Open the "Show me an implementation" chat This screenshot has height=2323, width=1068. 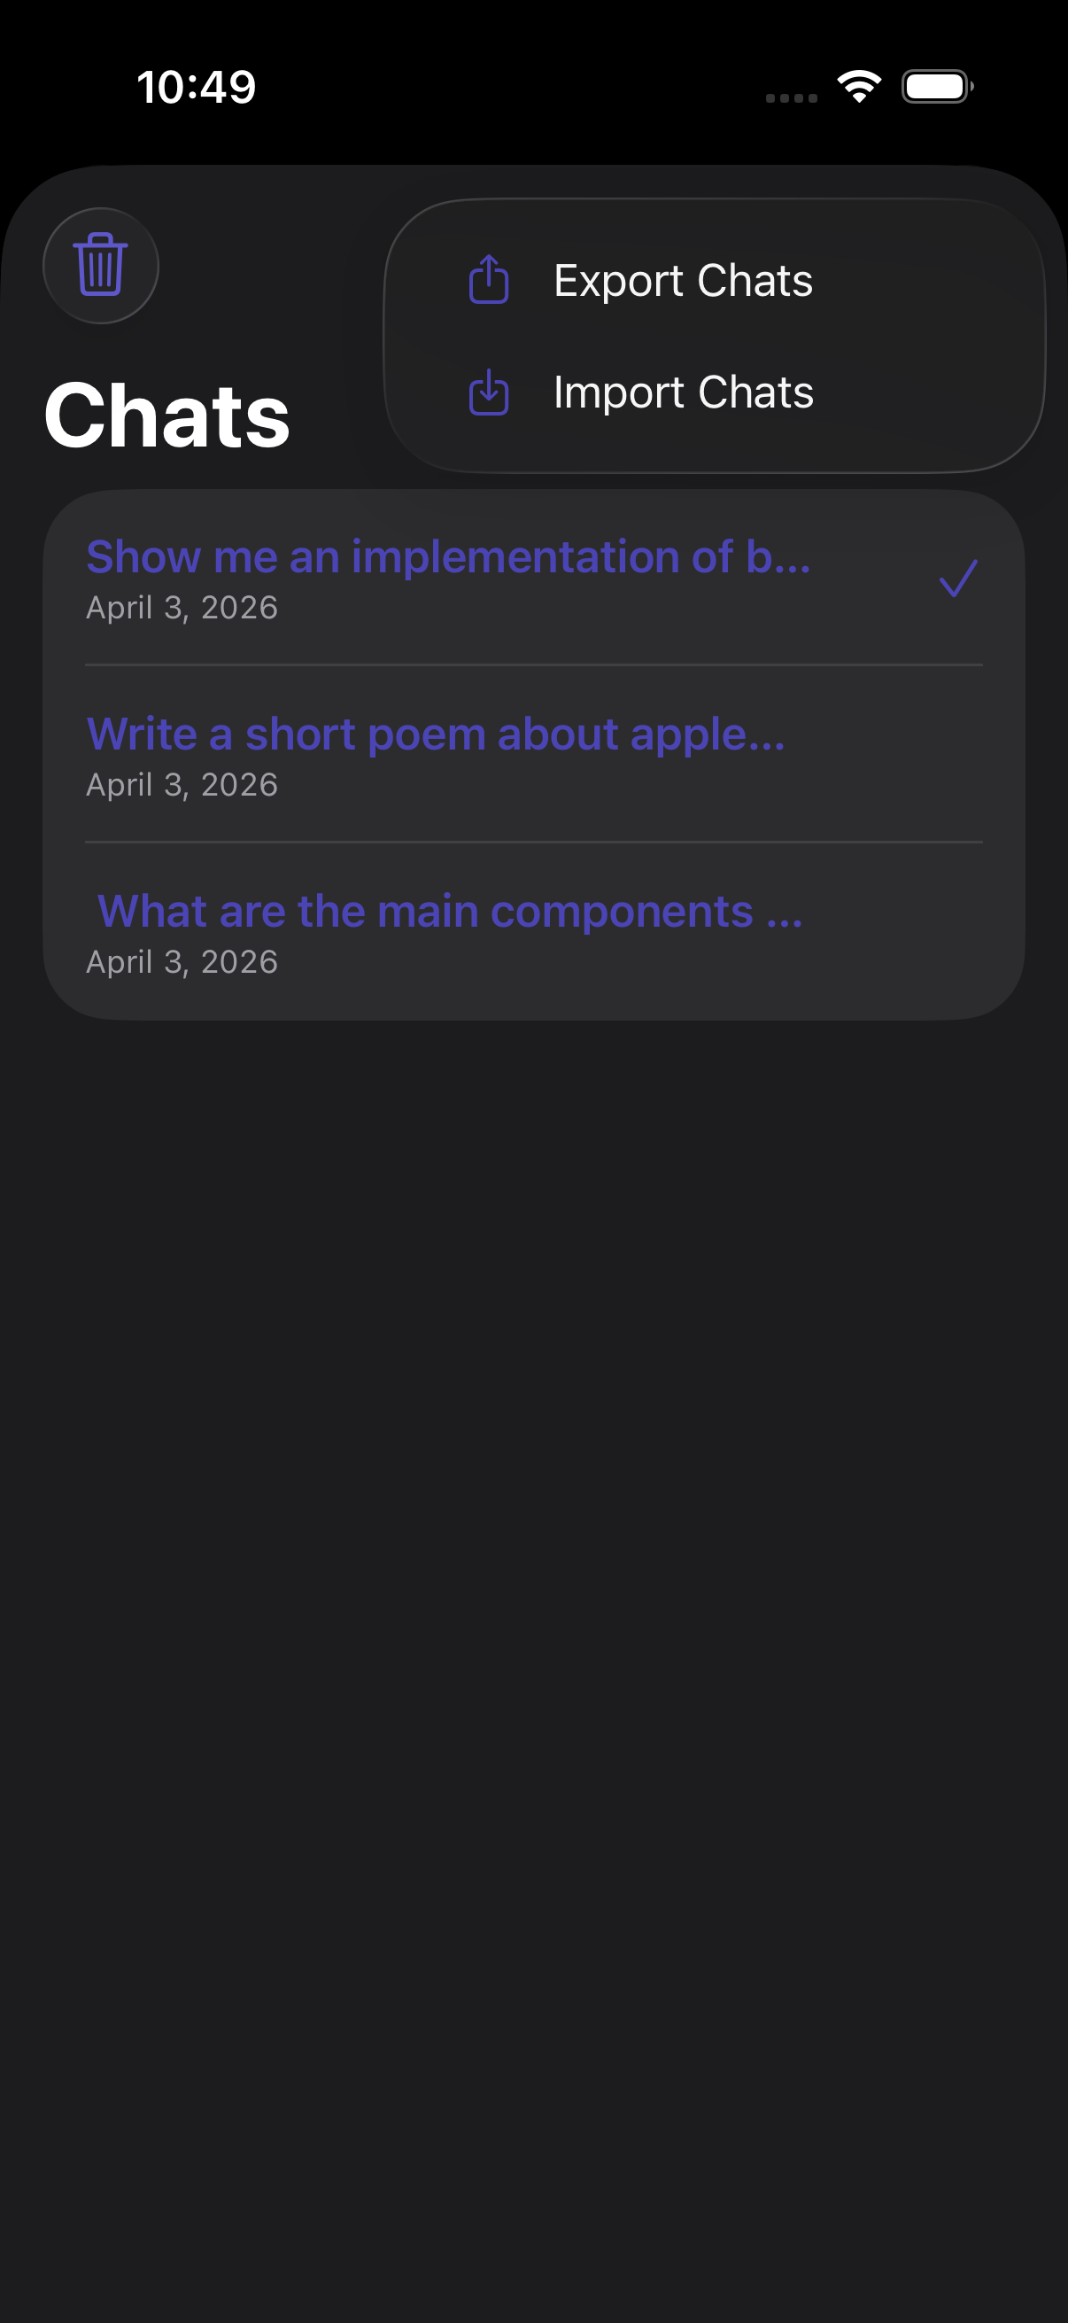(x=448, y=557)
